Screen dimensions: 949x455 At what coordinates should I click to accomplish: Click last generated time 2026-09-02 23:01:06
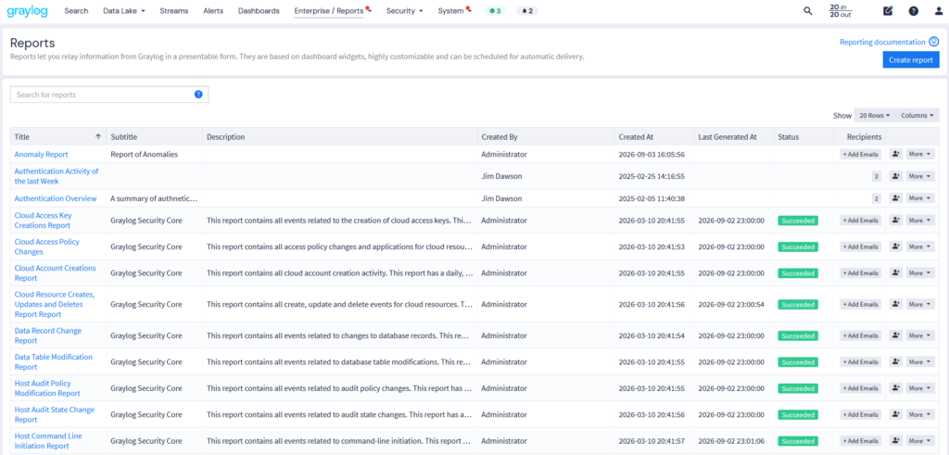click(731, 440)
